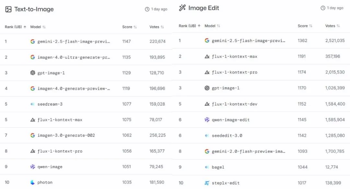Switch to the Image Edit leaderboard section
This screenshot has height=189, width=350.
click(x=204, y=8)
